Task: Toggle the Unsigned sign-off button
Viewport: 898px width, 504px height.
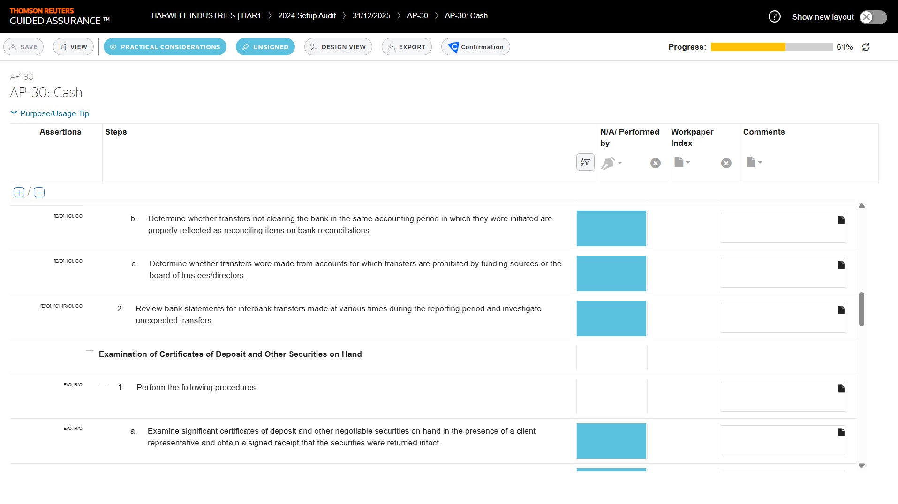Action: coord(265,47)
